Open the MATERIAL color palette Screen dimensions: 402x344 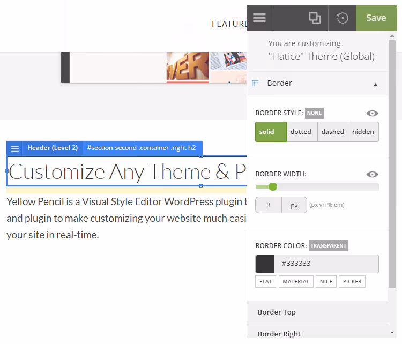[296, 281]
